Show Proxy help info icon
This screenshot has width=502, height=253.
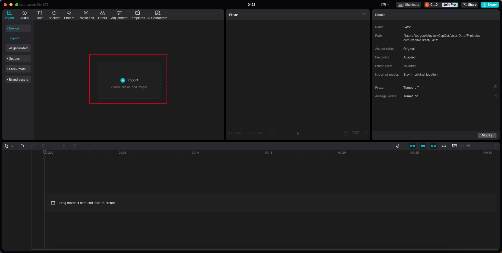click(x=495, y=87)
